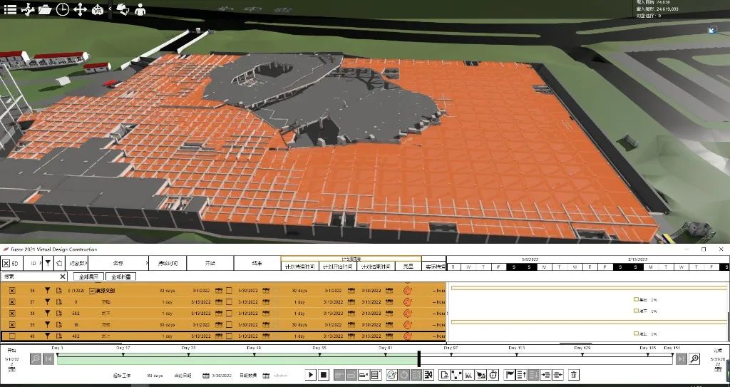Toggle the square checkbox after row 37 start date
Viewport: 730px width, 387px height.
(x=229, y=301)
